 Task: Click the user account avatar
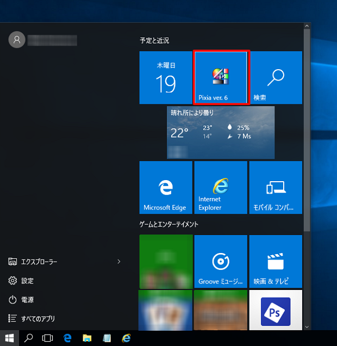[x=17, y=40]
